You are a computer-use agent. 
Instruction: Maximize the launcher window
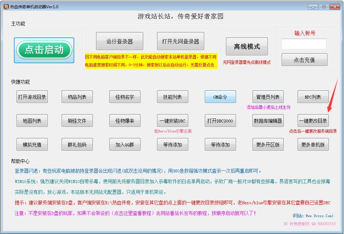324,7
